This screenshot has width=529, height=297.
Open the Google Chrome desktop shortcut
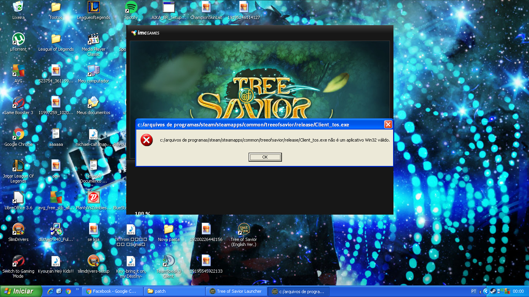click(18, 135)
